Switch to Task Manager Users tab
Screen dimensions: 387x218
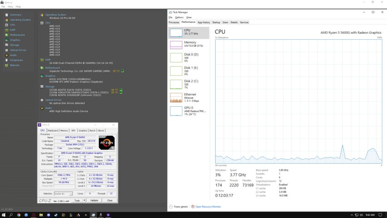pyautogui.click(x=225, y=22)
